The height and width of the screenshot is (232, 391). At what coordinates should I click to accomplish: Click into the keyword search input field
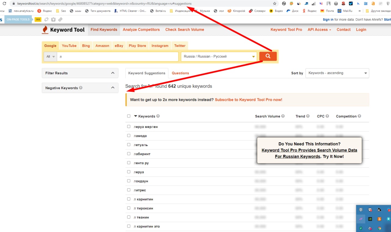(118, 57)
